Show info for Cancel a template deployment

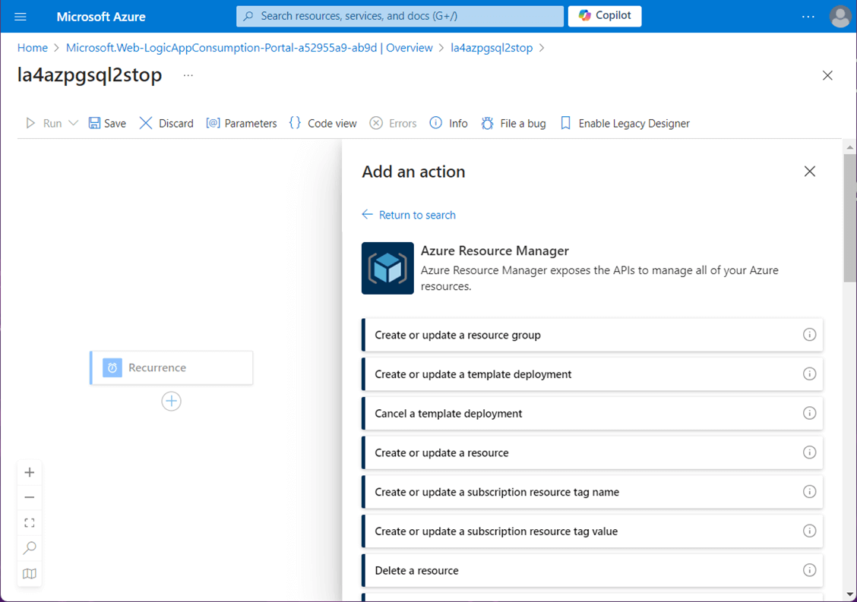pos(809,414)
